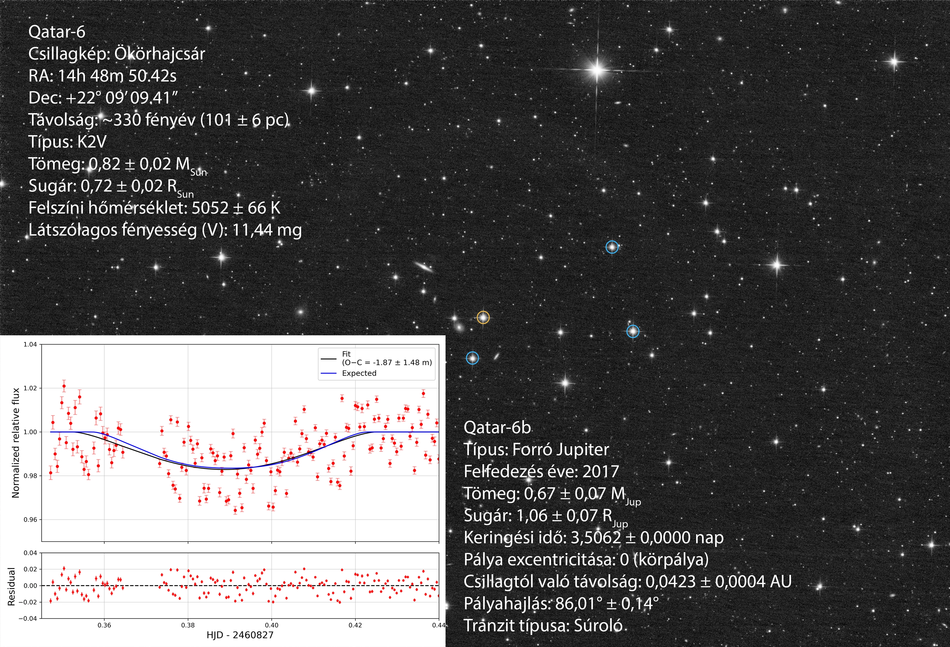Click the blue-circled star farthest right

pos(633,331)
